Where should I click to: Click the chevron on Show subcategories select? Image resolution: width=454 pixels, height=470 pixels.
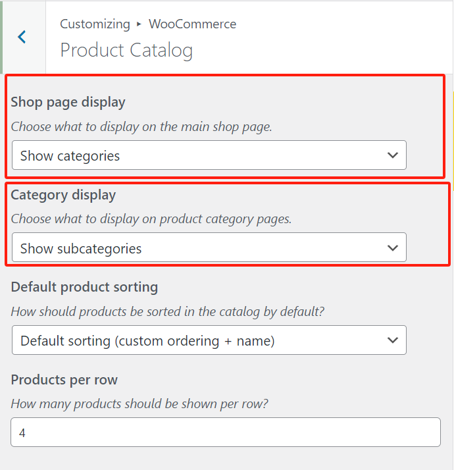tap(393, 248)
